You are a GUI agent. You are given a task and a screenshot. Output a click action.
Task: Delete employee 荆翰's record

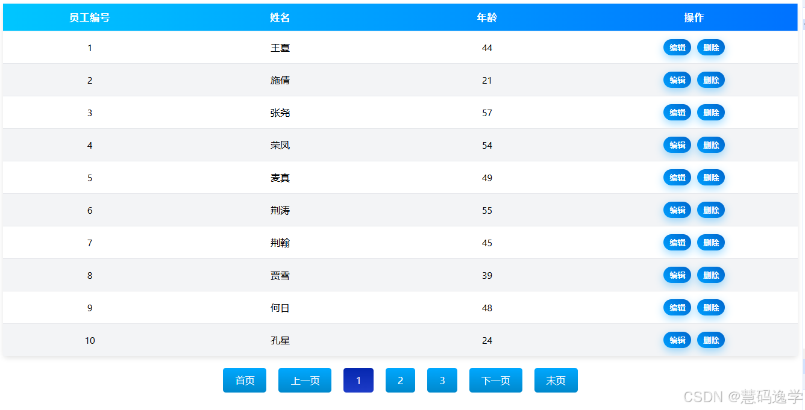[711, 243]
